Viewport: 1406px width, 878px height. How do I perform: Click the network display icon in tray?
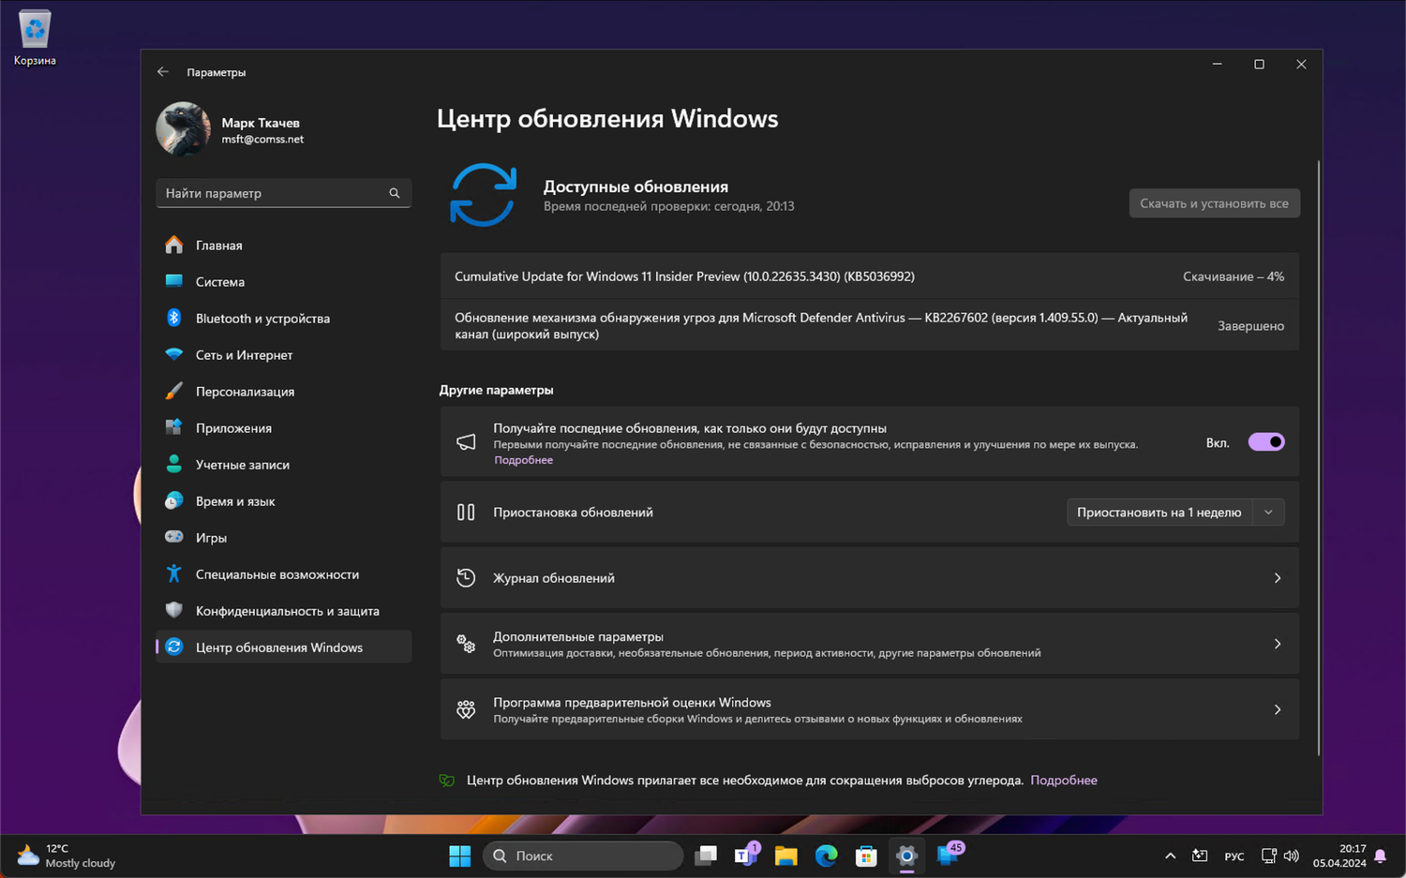(1268, 856)
